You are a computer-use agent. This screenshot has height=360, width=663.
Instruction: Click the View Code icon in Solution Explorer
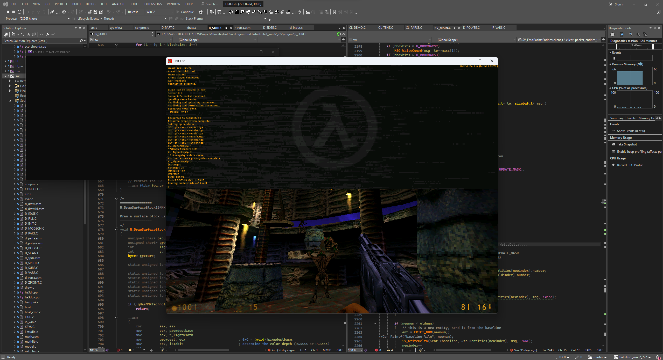tap(42, 34)
